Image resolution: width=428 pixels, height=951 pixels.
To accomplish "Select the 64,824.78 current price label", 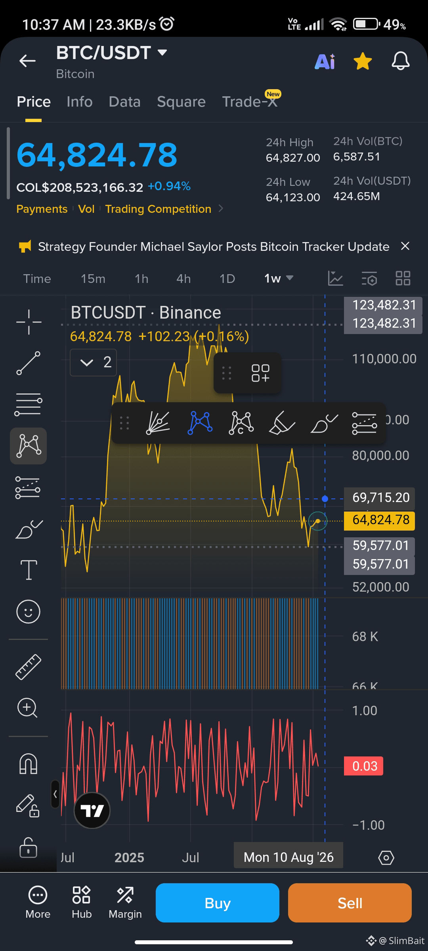I will pos(379,520).
